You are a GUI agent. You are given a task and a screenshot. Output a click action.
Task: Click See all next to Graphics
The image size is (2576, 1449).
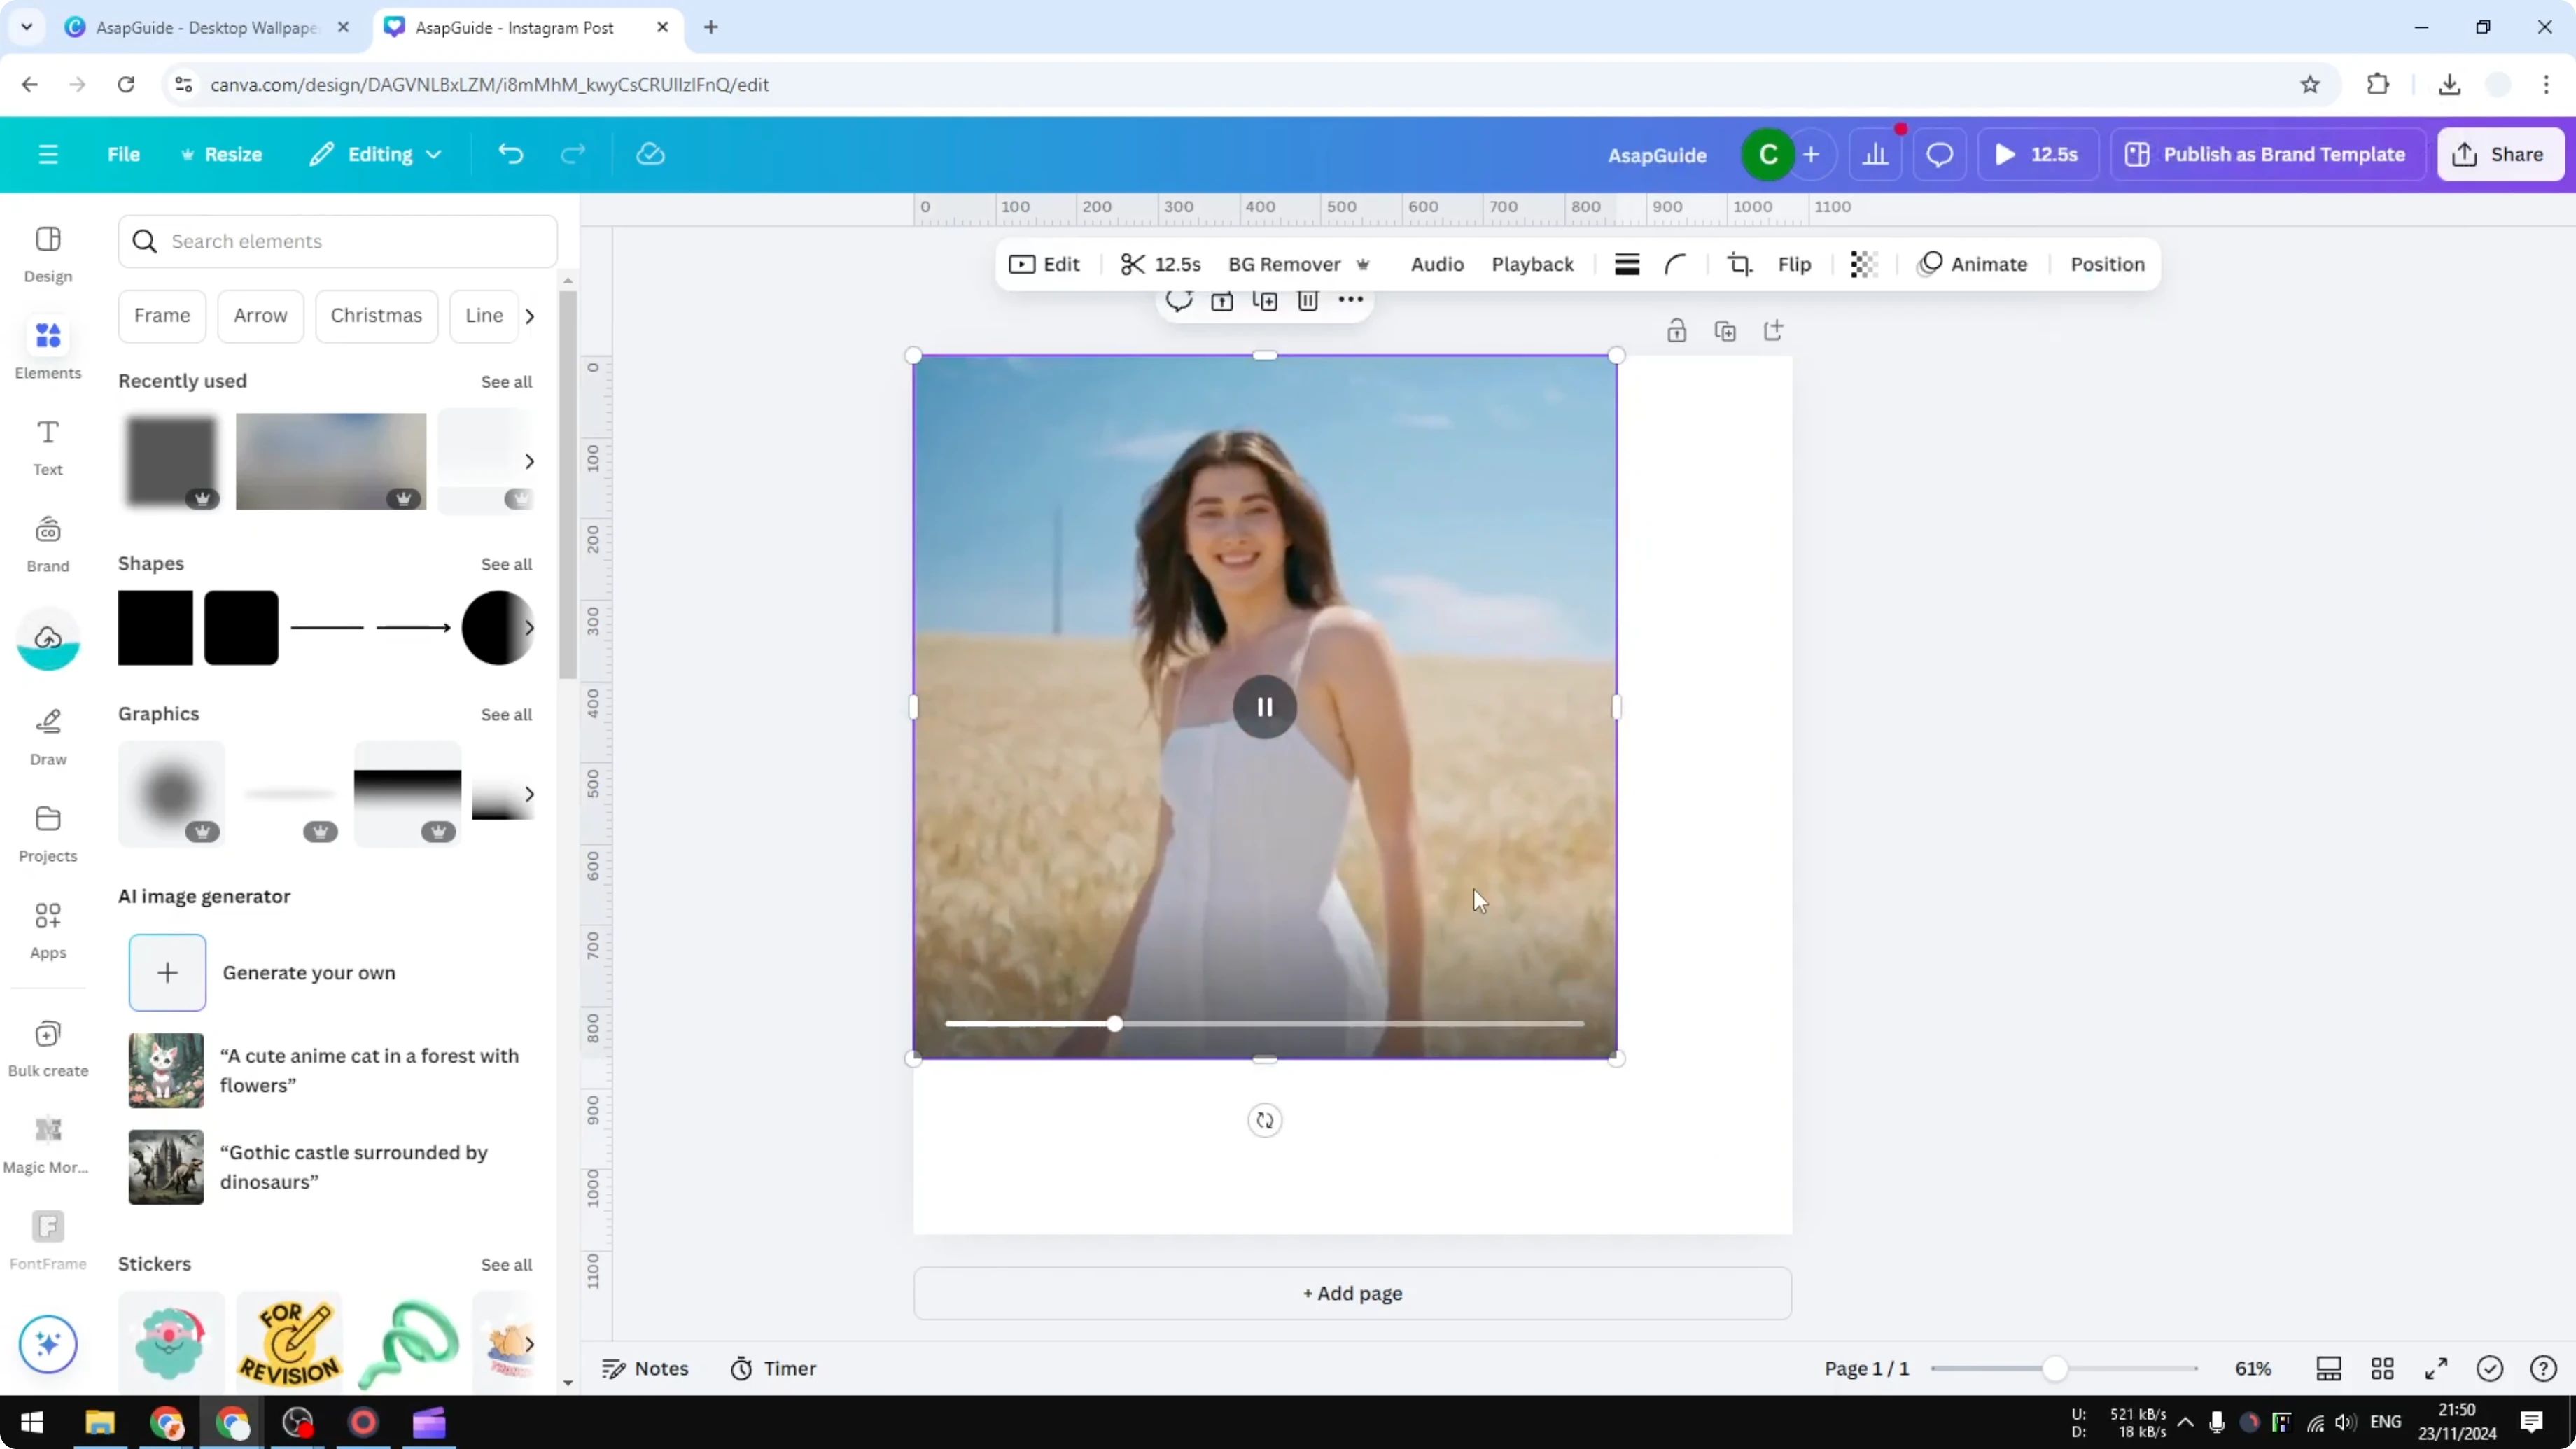(506, 714)
